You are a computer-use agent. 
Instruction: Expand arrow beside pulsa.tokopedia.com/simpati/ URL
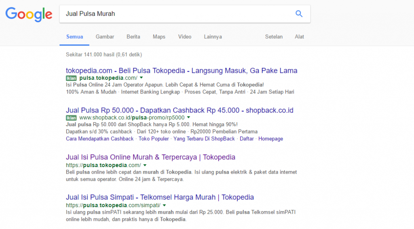[165, 206]
